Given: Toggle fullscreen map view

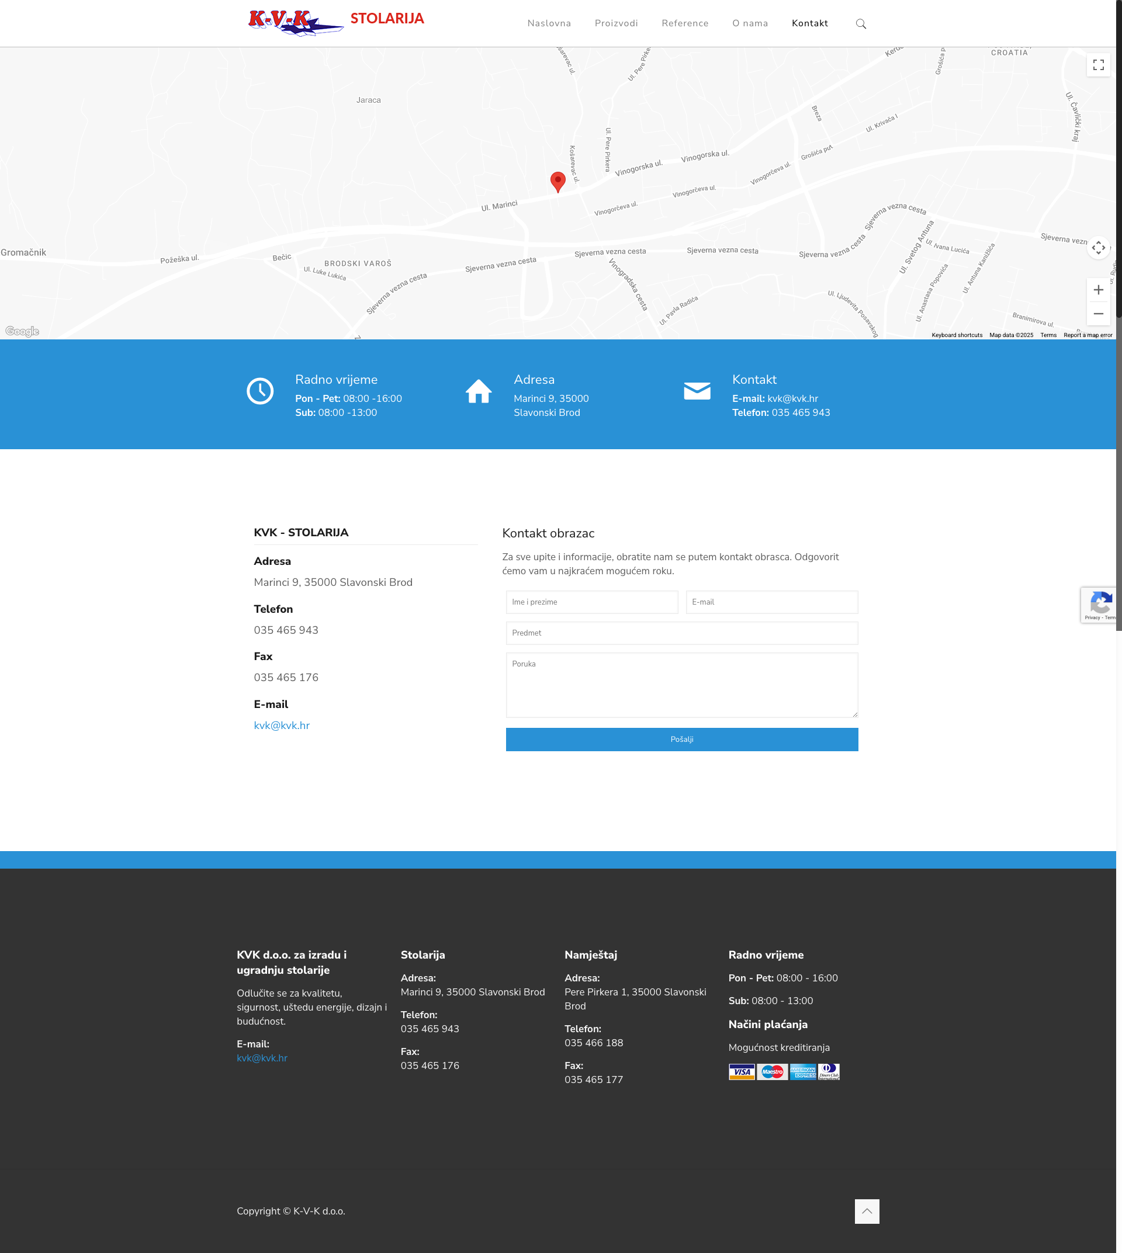Looking at the screenshot, I should pos(1098,65).
